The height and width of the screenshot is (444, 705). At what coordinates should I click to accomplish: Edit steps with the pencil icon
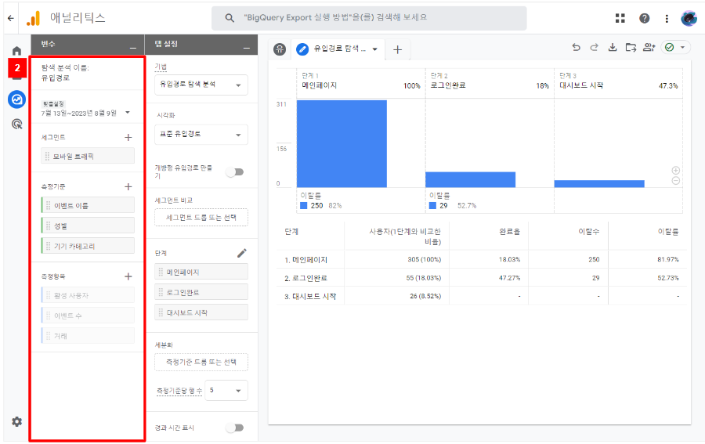[x=242, y=253]
